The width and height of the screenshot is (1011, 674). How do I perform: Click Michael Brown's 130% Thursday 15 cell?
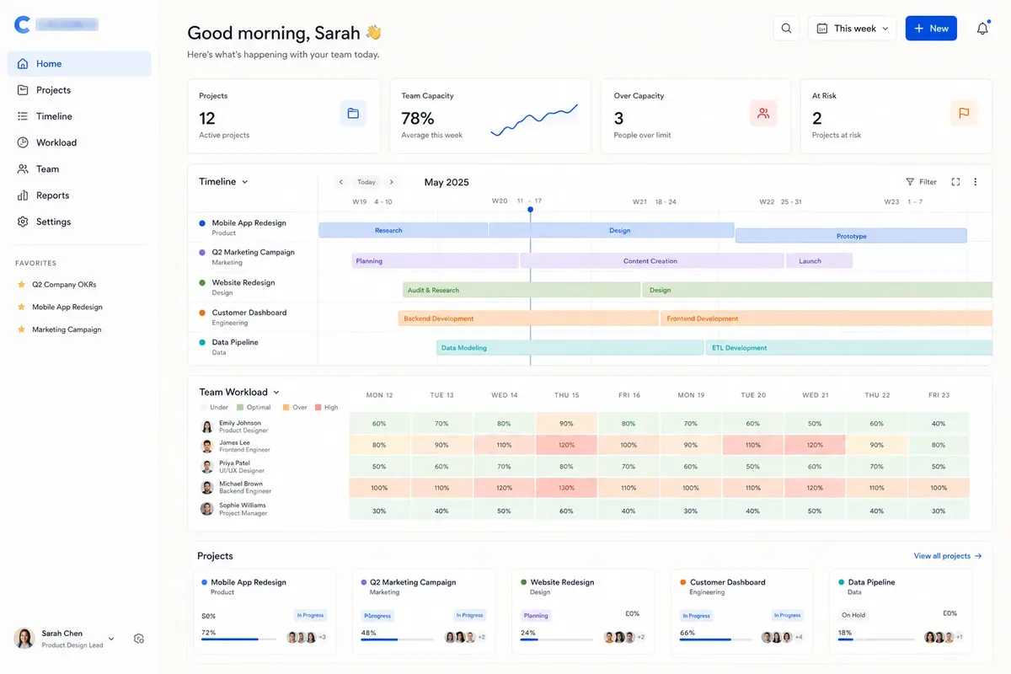click(x=566, y=488)
